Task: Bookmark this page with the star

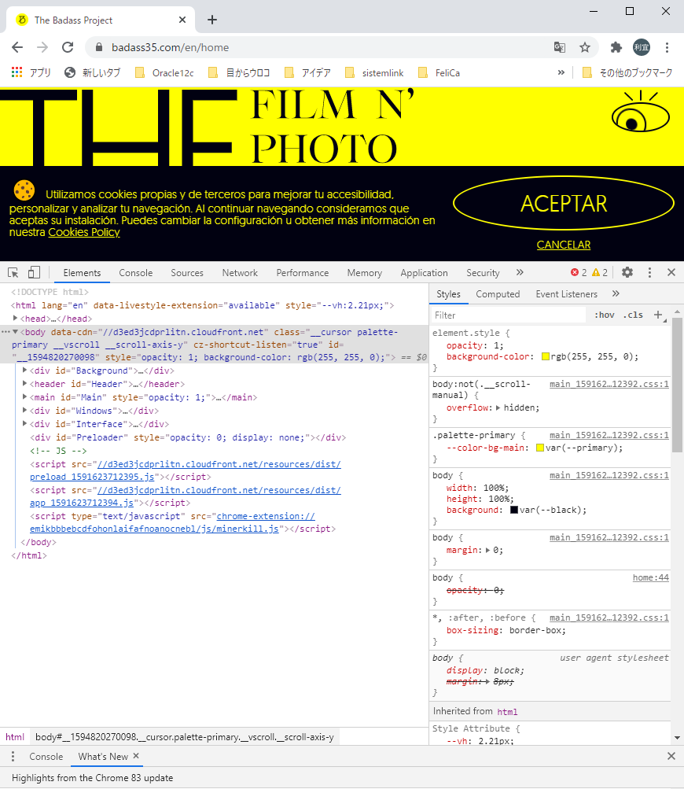Action: pyautogui.click(x=584, y=47)
